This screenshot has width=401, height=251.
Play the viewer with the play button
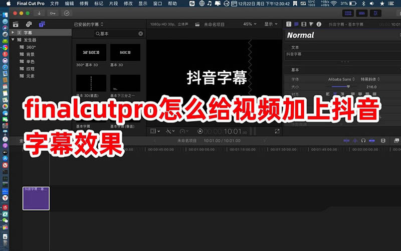200,131
